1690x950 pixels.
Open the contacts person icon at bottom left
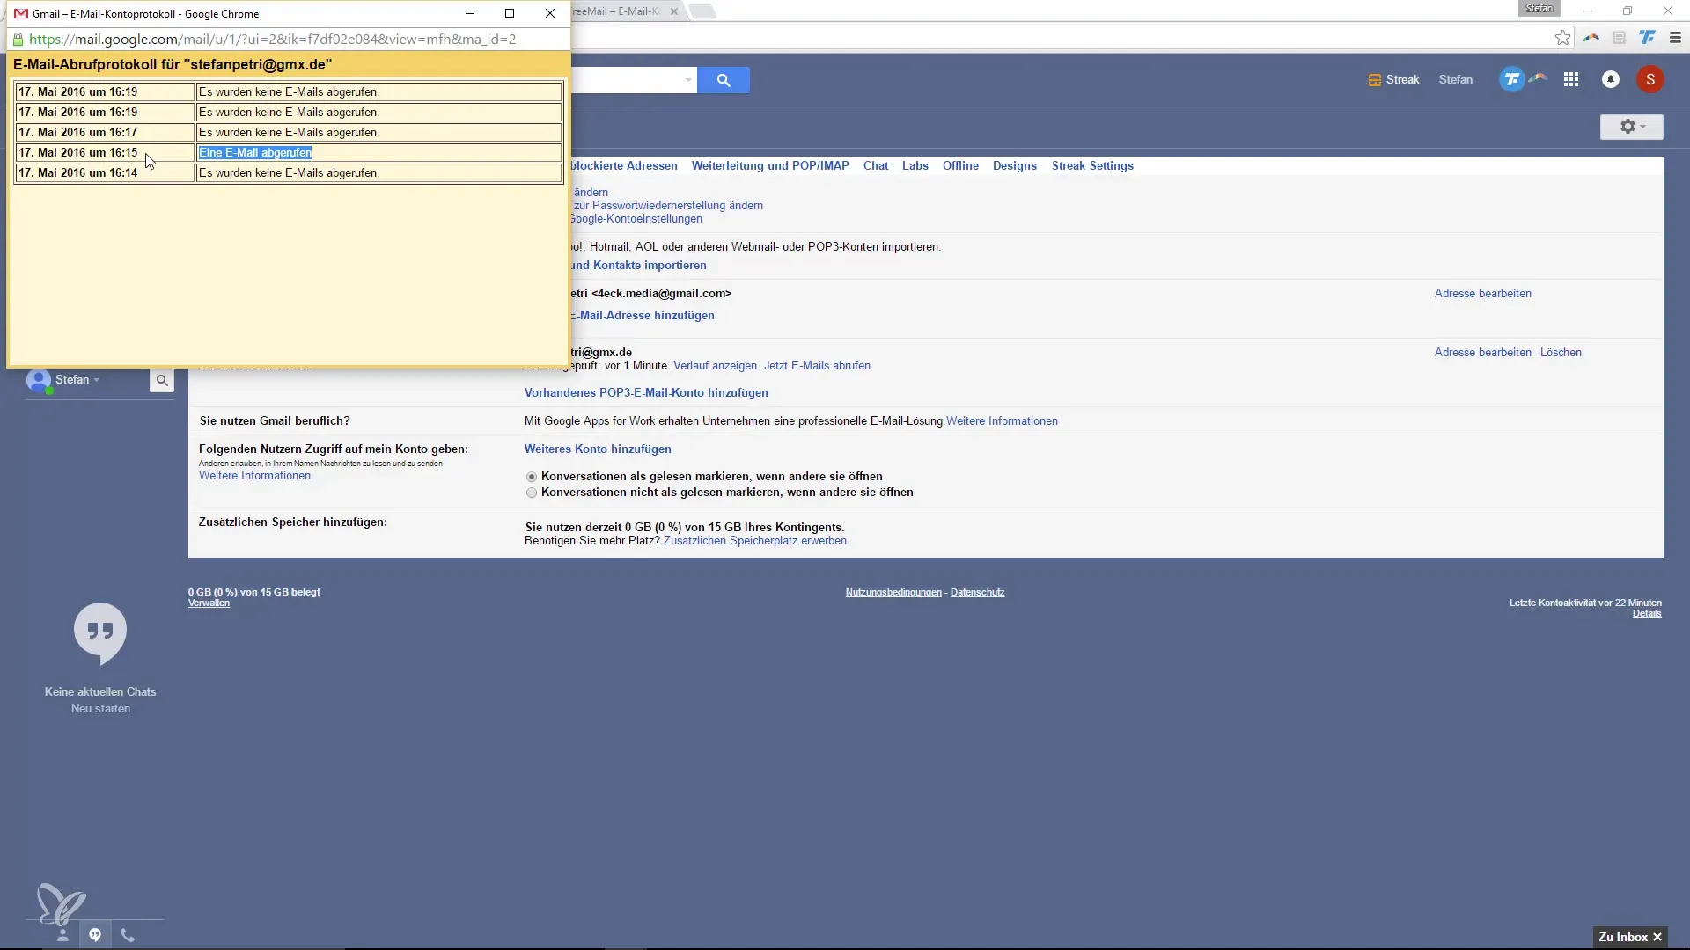tap(62, 935)
